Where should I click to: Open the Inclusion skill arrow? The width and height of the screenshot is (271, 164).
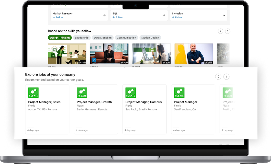point(224,15)
